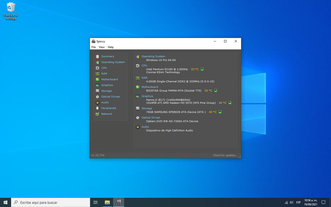Click the RAM heading link in summary
The image size is (331, 207).
click(x=144, y=78)
